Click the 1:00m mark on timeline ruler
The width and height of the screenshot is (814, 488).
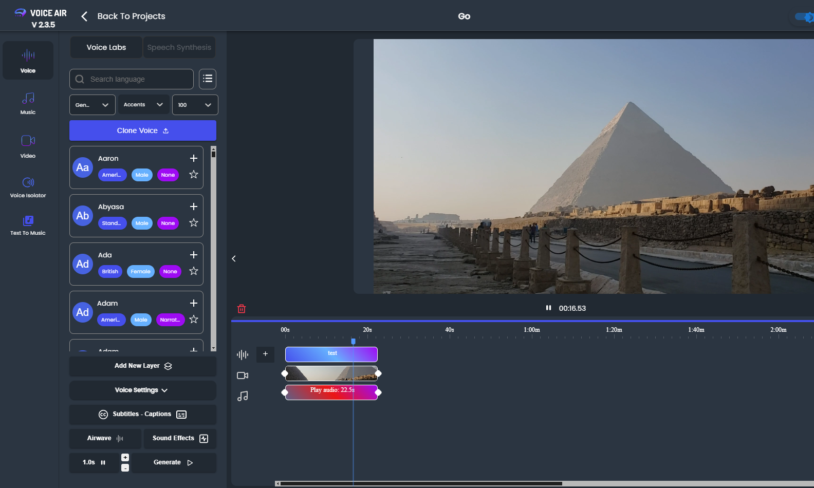point(532,330)
